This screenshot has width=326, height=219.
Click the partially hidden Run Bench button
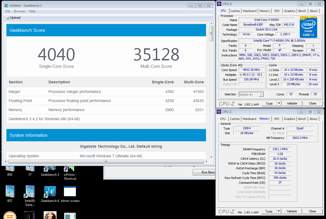point(204,172)
